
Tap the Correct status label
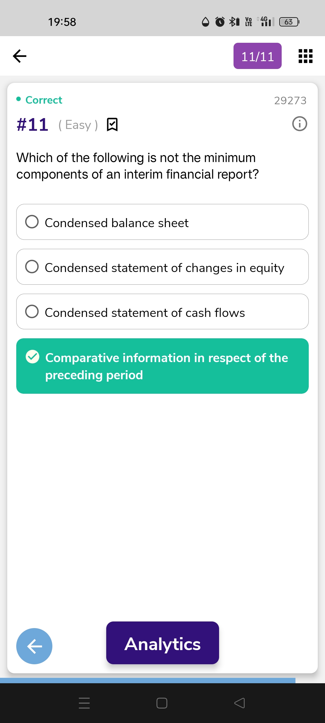pyautogui.click(x=44, y=100)
